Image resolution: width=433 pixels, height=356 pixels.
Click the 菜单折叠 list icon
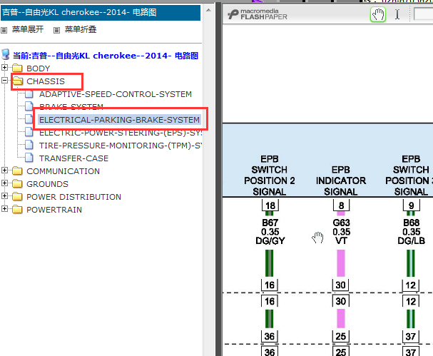(56, 30)
